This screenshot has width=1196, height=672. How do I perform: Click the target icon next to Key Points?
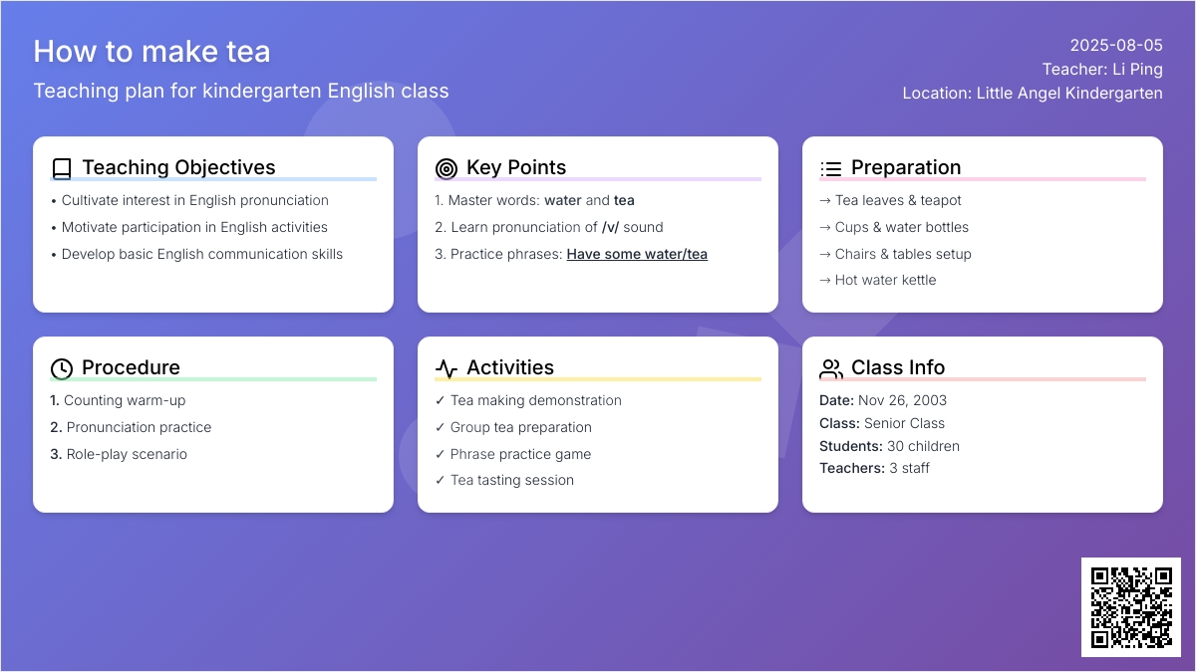(x=447, y=168)
